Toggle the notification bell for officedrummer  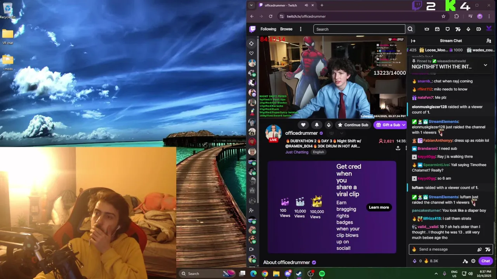(316, 125)
